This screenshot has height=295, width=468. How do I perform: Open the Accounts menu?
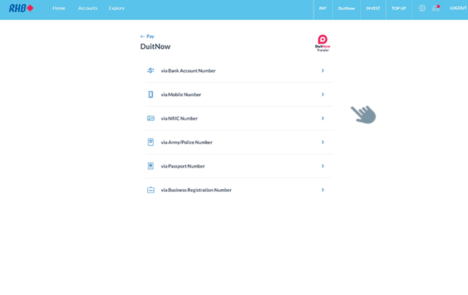[87, 8]
